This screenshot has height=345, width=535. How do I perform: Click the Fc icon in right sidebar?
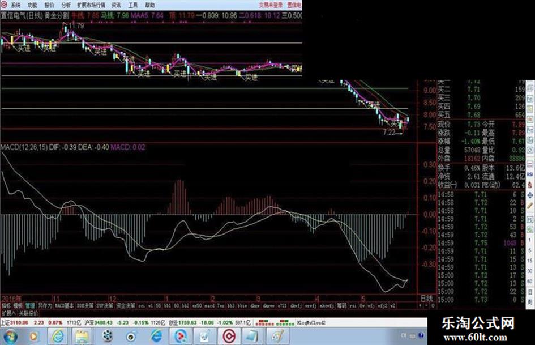click(530, 130)
